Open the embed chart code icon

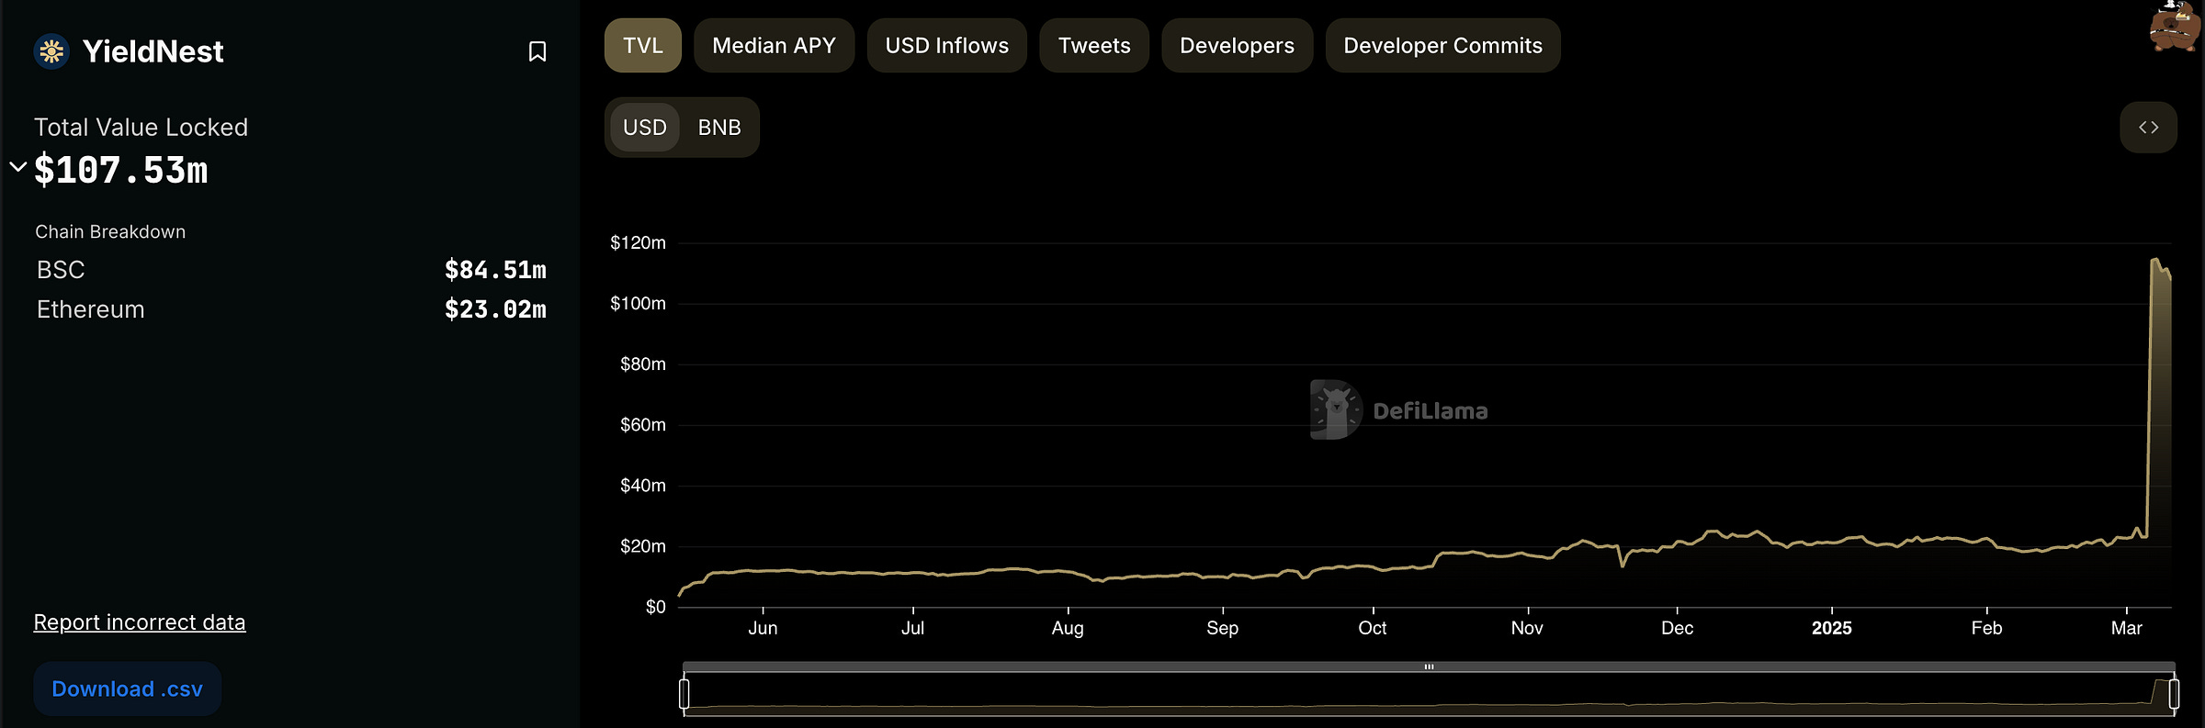click(2148, 128)
